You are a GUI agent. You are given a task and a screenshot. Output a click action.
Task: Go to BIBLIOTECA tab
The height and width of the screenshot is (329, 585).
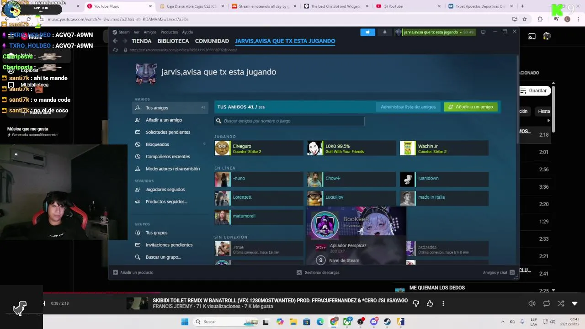click(x=173, y=41)
